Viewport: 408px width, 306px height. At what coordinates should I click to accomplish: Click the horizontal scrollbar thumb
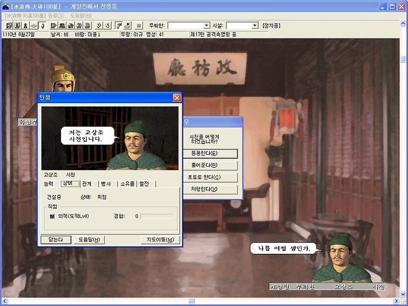pyautogui.click(x=192, y=301)
